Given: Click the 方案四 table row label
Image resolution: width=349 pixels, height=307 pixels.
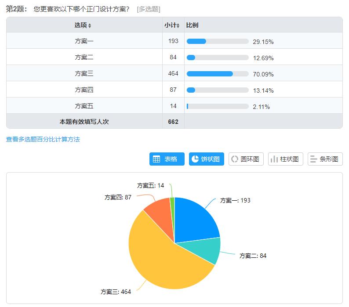Looking at the screenshot, I should [x=84, y=90].
